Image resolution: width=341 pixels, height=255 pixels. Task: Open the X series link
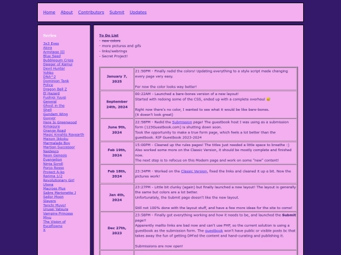tap(44, 230)
